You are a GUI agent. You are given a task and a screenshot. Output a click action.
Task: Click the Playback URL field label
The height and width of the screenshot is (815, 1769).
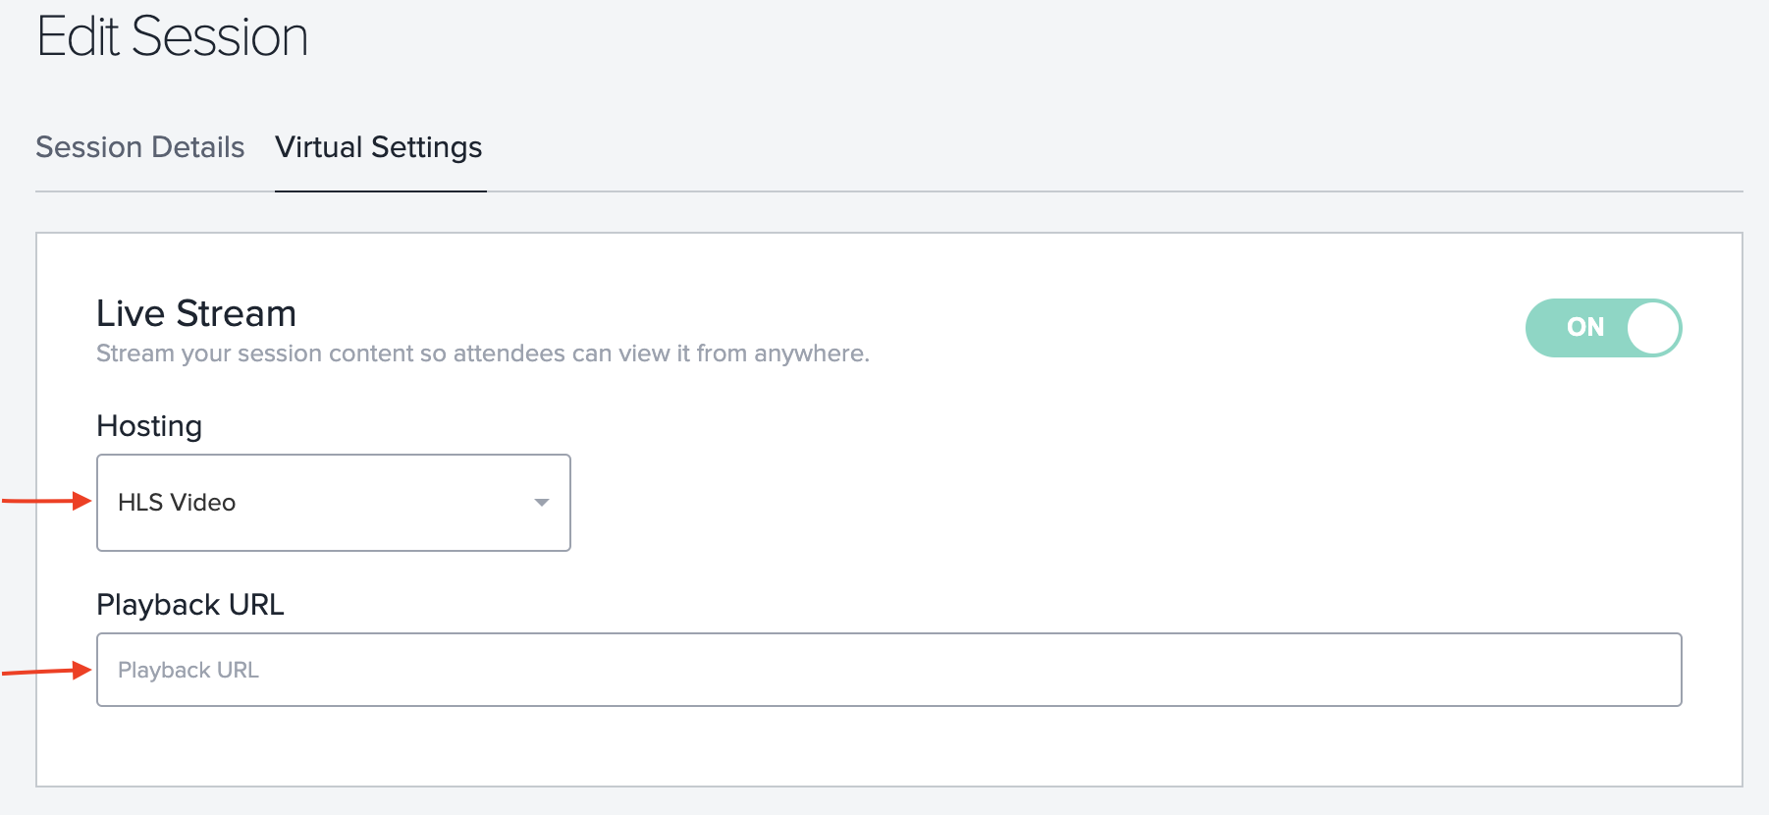190,605
